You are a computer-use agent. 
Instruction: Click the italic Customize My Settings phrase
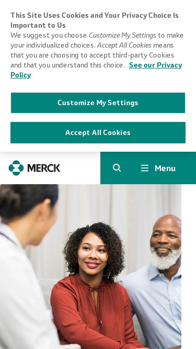(122, 35)
